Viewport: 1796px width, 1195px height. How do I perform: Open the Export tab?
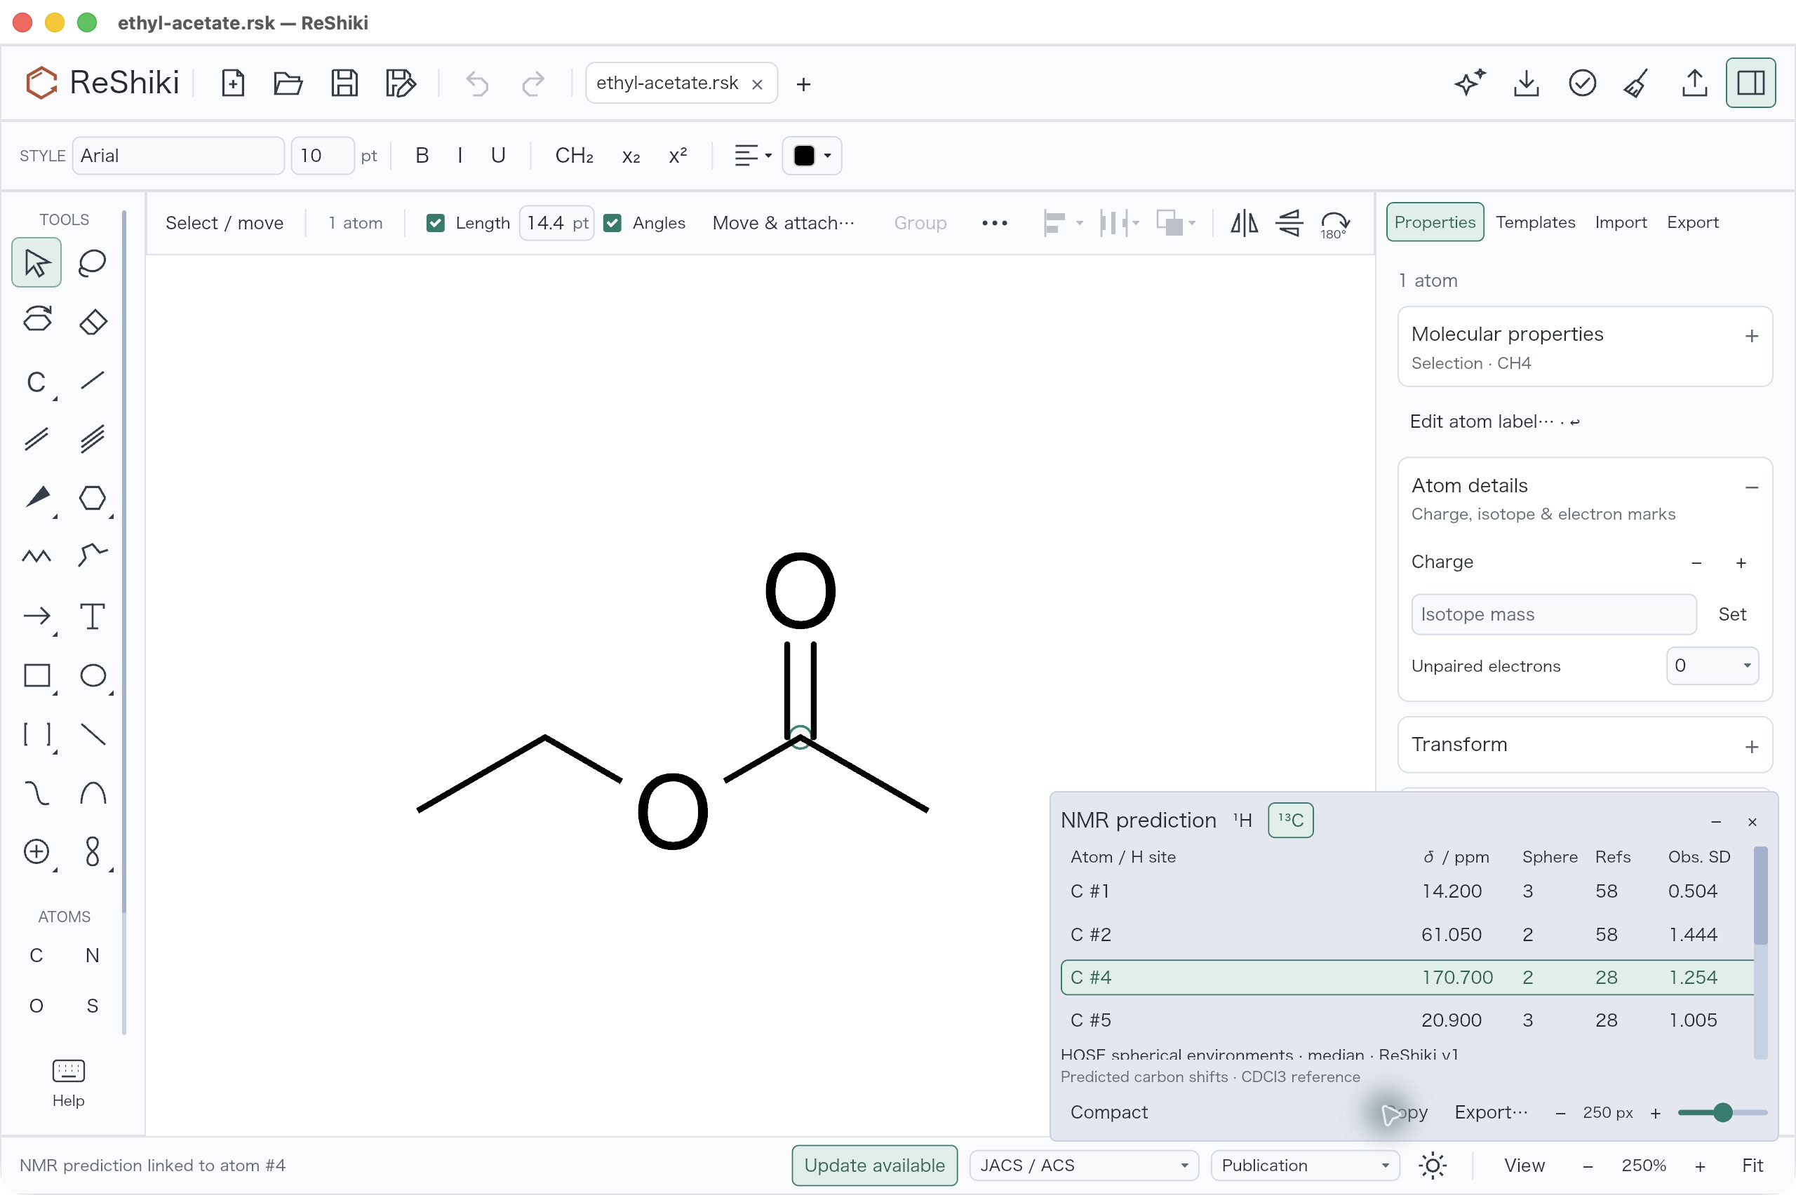(1692, 222)
